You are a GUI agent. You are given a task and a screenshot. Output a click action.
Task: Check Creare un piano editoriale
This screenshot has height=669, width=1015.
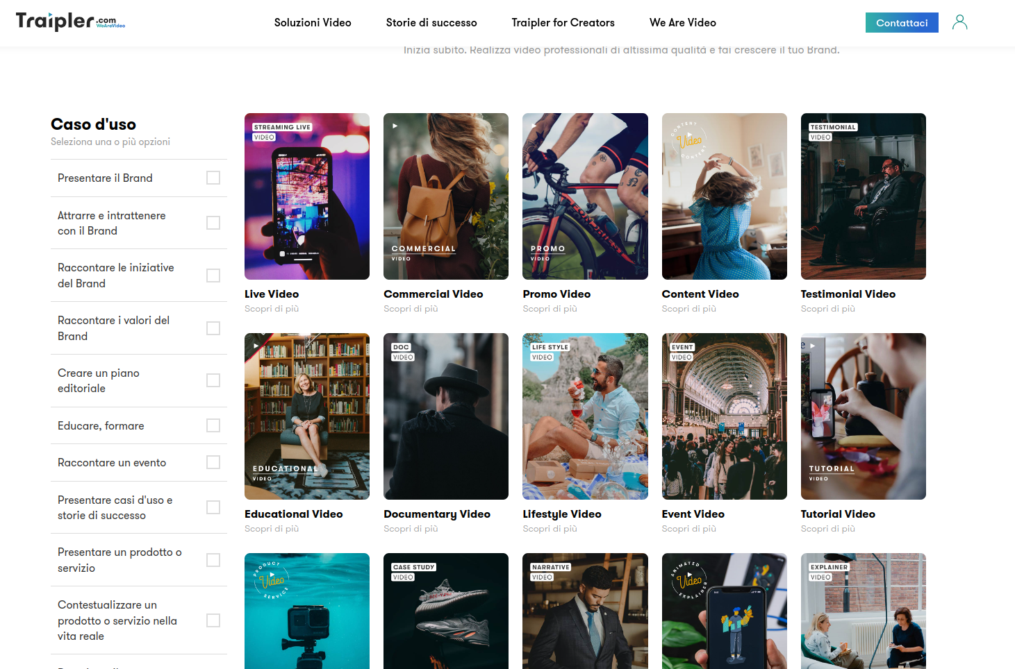coord(213,380)
